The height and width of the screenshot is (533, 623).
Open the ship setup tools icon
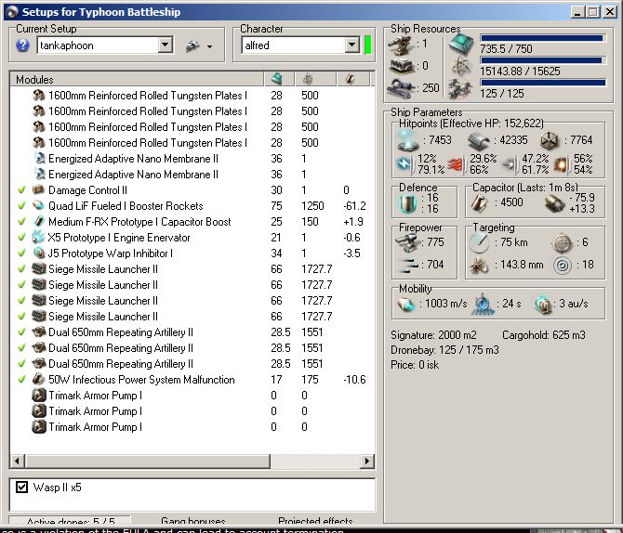[x=192, y=46]
